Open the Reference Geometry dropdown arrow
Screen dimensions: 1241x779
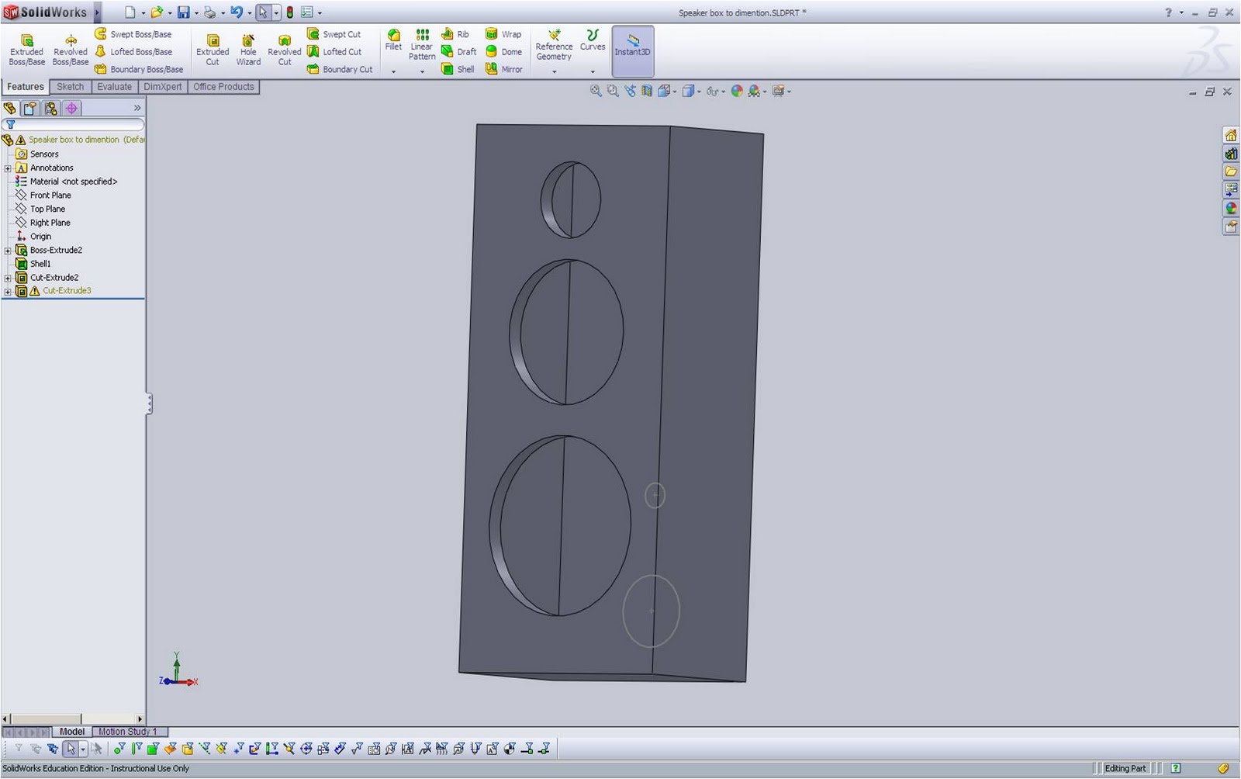click(x=554, y=71)
